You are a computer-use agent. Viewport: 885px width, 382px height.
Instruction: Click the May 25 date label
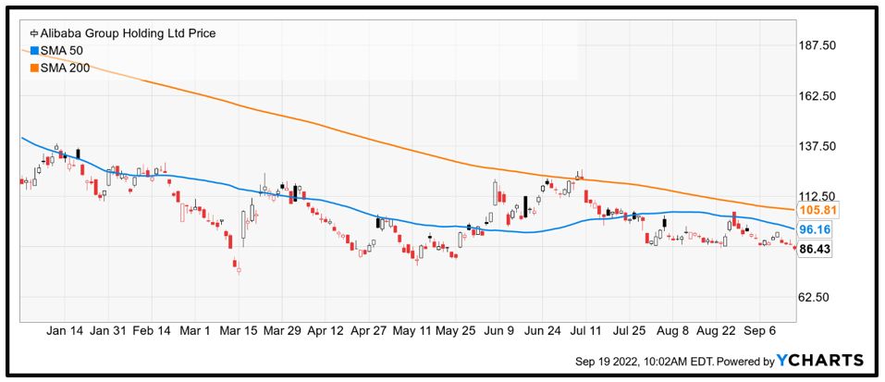456,330
